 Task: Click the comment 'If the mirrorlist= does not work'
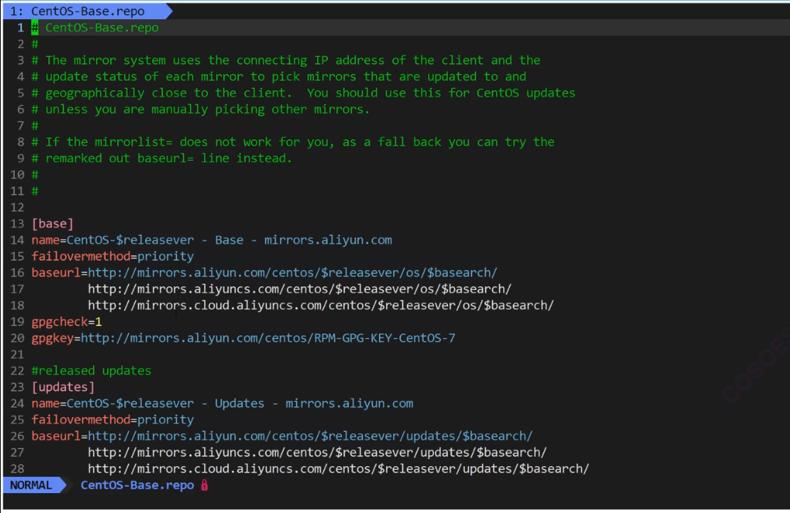click(293, 142)
